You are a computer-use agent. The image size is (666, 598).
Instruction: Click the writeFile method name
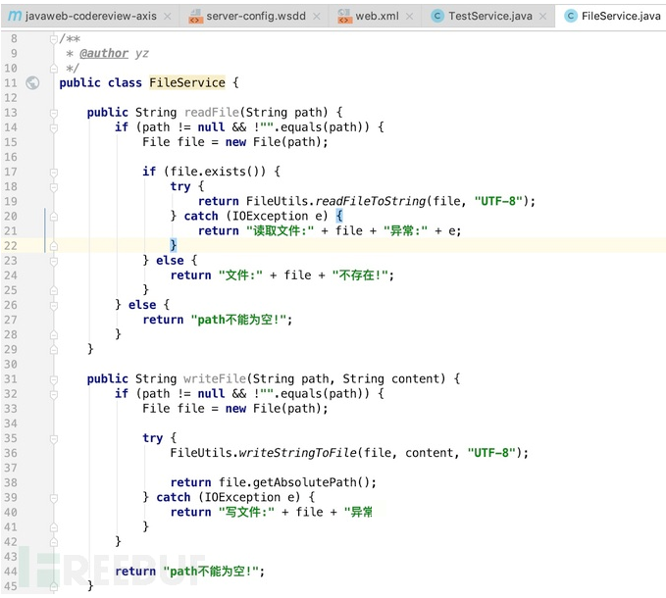pyautogui.click(x=215, y=379)
